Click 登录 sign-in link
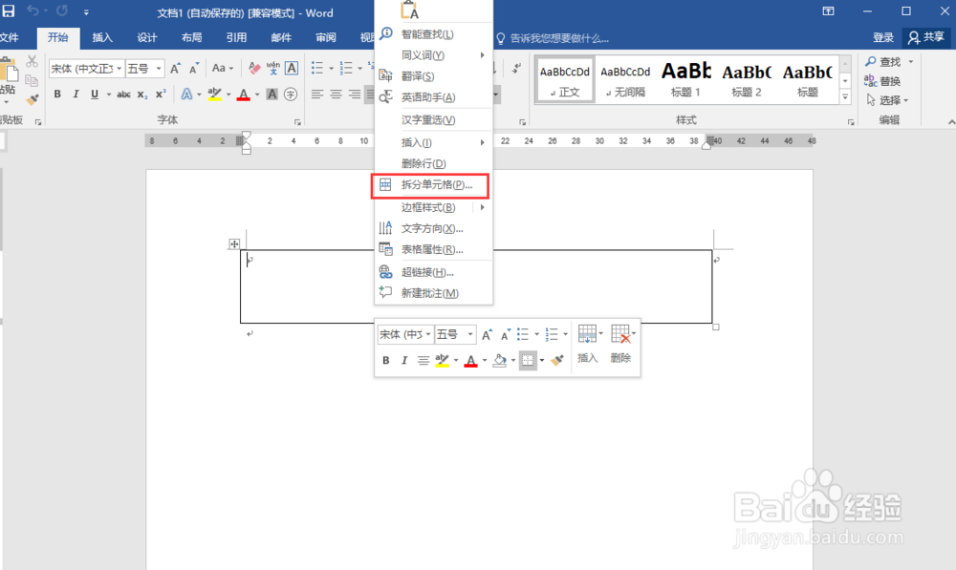 click(x=882, y=38)
